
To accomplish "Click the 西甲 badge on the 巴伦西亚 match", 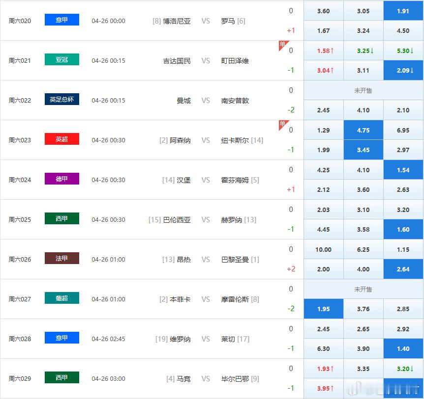I will click(61, 218).
